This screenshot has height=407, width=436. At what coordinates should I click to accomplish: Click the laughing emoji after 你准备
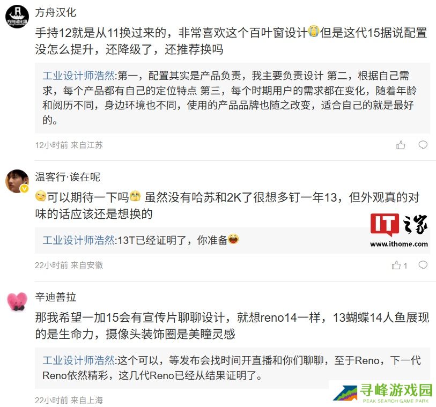(233, 239)
